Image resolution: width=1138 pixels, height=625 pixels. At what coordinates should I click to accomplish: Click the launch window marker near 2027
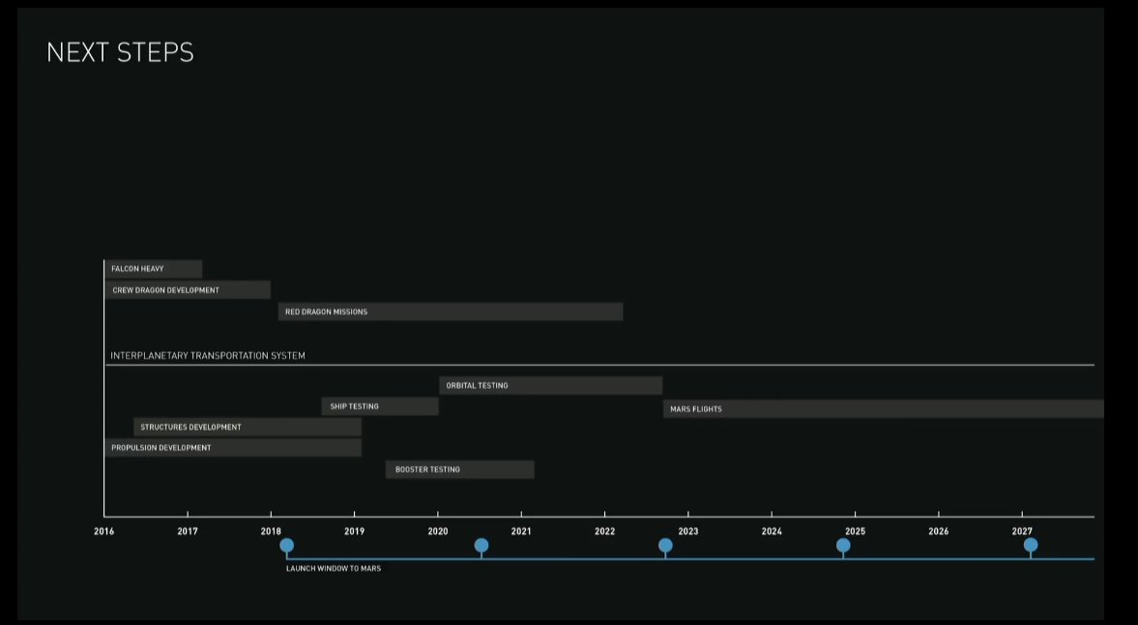[1031, 546]
